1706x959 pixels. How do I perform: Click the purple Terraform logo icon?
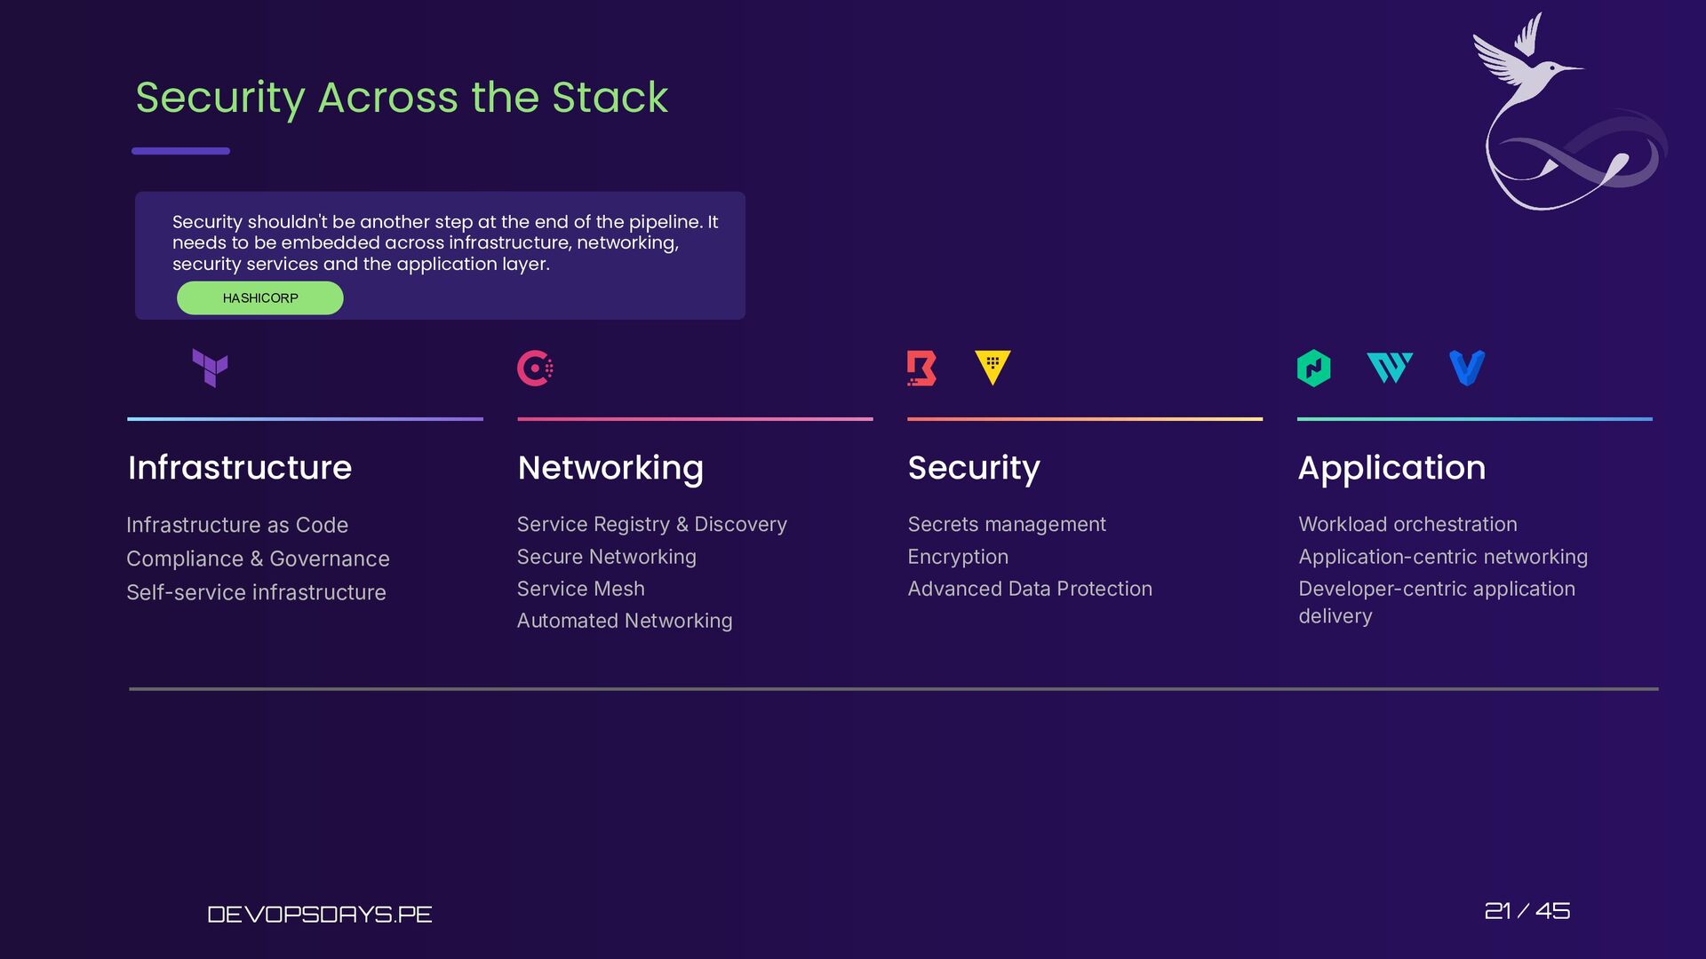[210, 368]
